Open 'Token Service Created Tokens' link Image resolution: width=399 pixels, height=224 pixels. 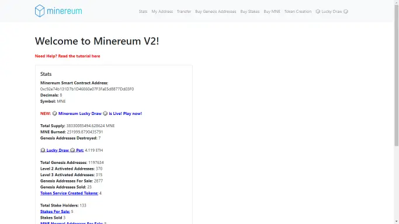click(69, 193)
